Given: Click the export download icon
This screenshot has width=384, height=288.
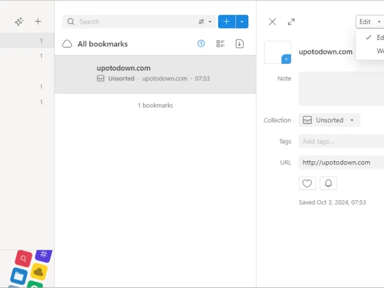Looking at the screenshot, I should [240, 44].
